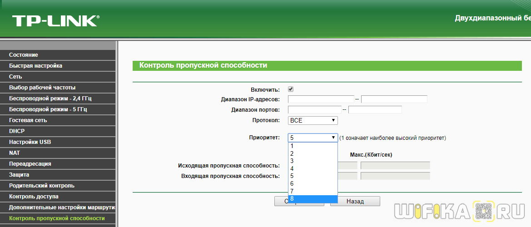This screenshot has width=531, height=227.
Task: Open Гостевая сеть settings
Action: 28,120
